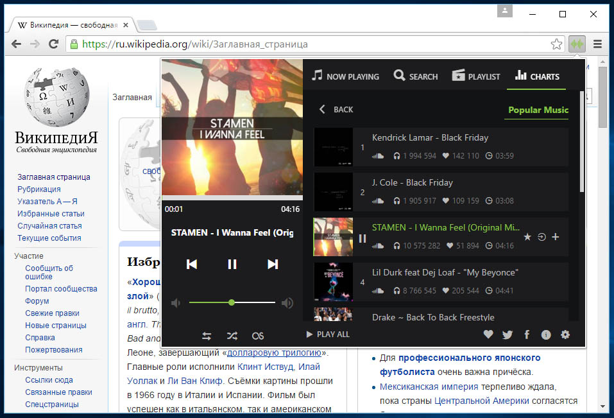The width and height of the screenshot is (614, 418).
Task: Open Спецстраницы link under Инструменты
Action: 52,404
